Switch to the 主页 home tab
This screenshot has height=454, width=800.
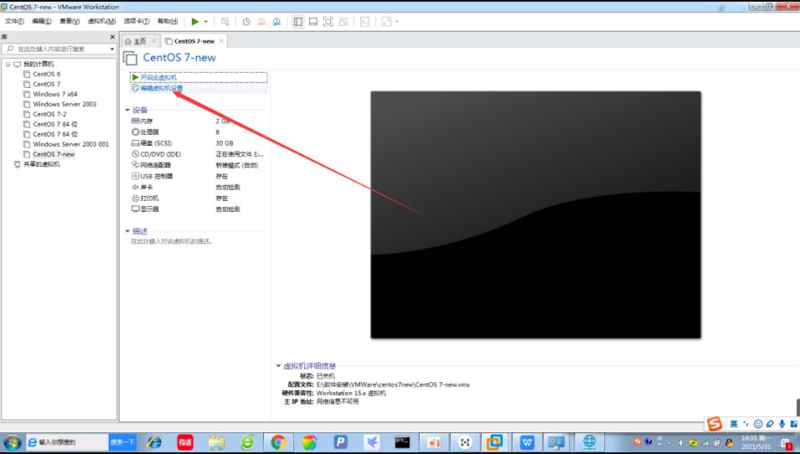point(136,41)
